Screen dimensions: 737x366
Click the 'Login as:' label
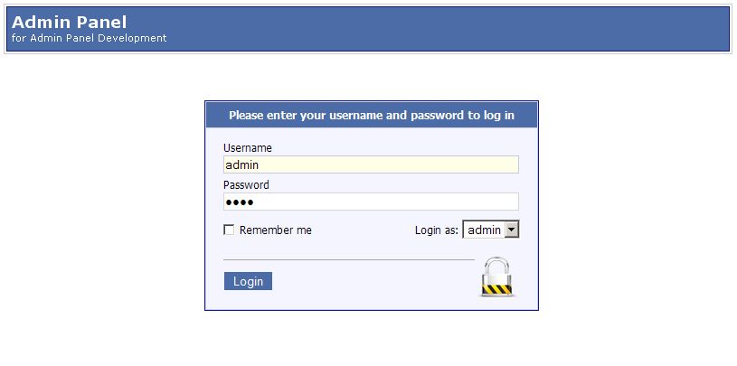[437, 230]
